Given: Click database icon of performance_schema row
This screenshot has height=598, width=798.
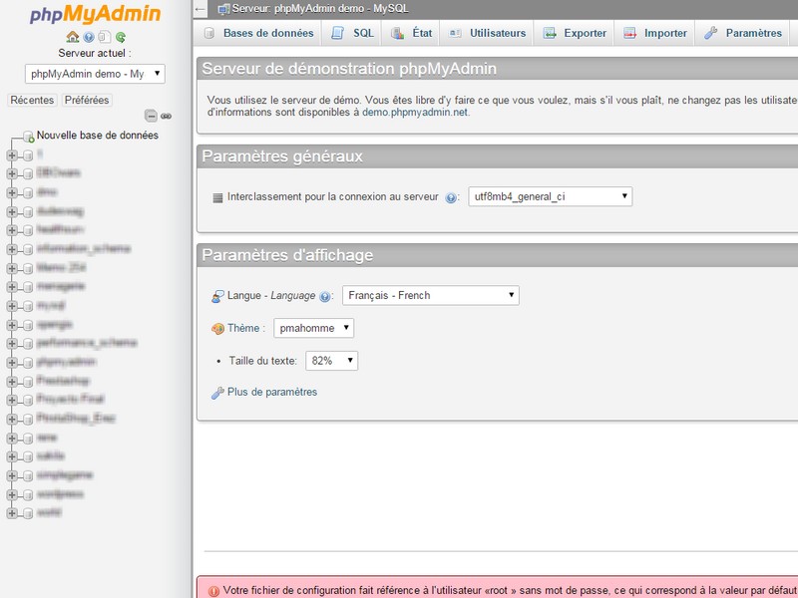Looking at the screenshot, I should coord(28,344).
